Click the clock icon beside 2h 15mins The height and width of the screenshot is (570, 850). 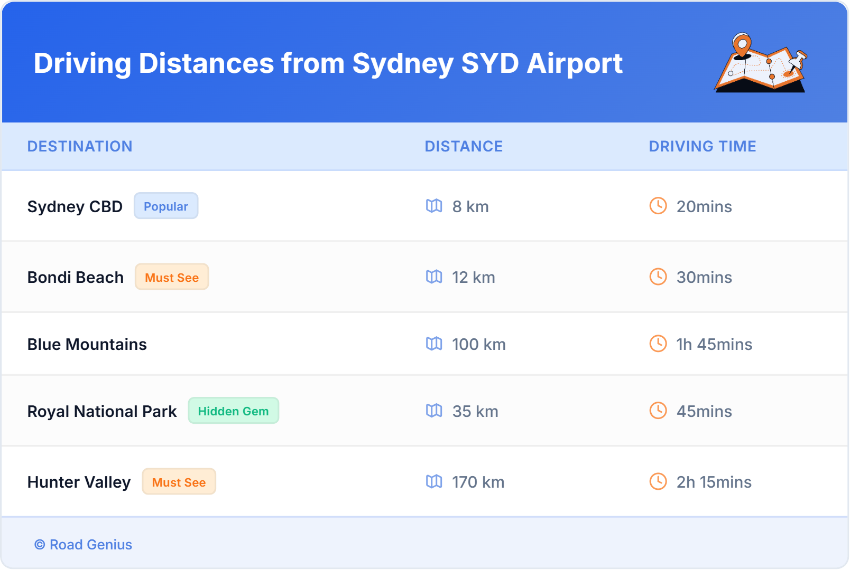[658, 481]
